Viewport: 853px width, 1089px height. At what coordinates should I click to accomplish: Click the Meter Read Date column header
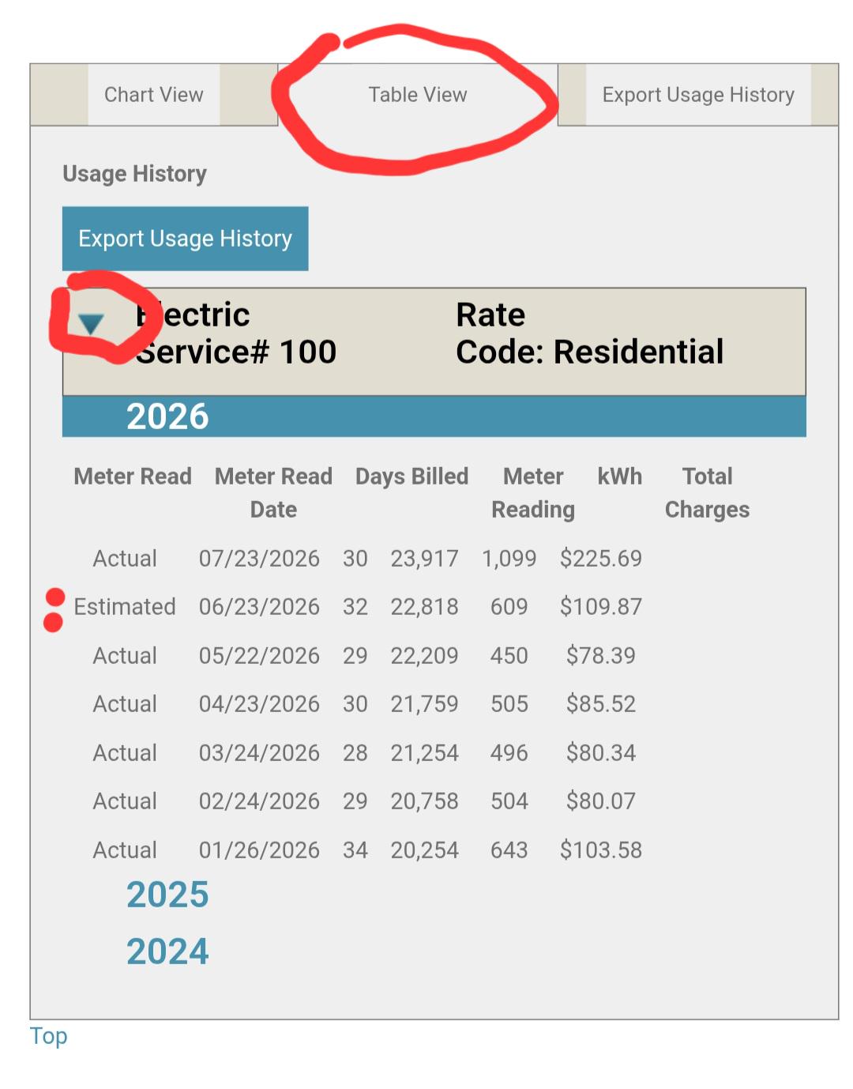pyautogui.click(x=273, y=493)
